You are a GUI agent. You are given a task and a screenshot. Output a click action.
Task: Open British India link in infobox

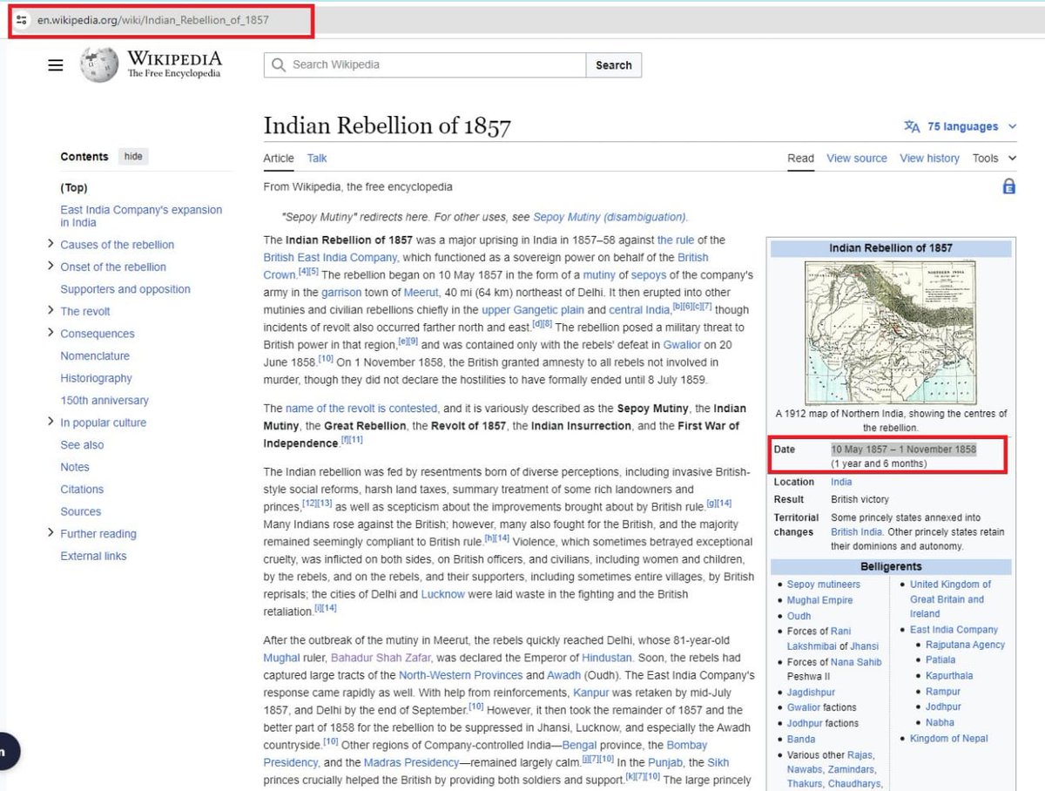[857, 531]
